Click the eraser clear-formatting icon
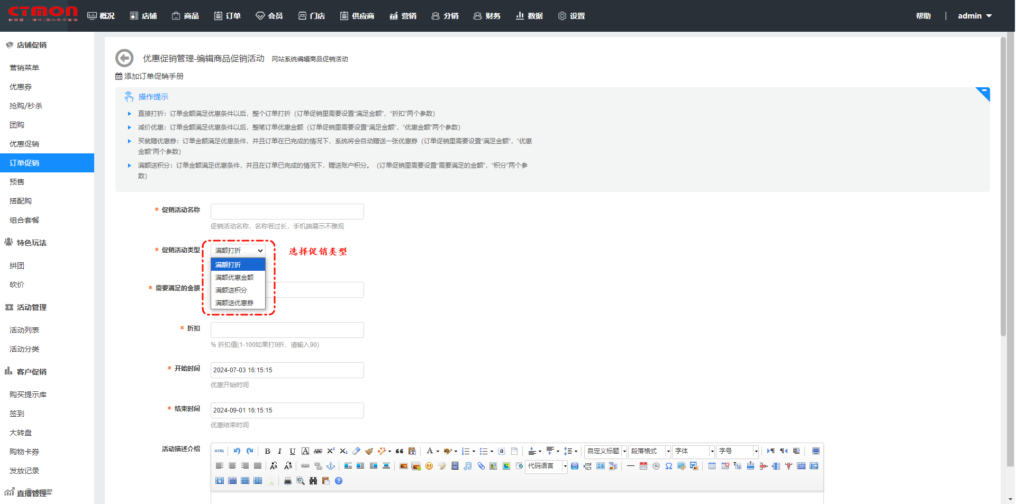This screenshot has height=504, width=1016. pyautogui.click(x=356, y=451)
